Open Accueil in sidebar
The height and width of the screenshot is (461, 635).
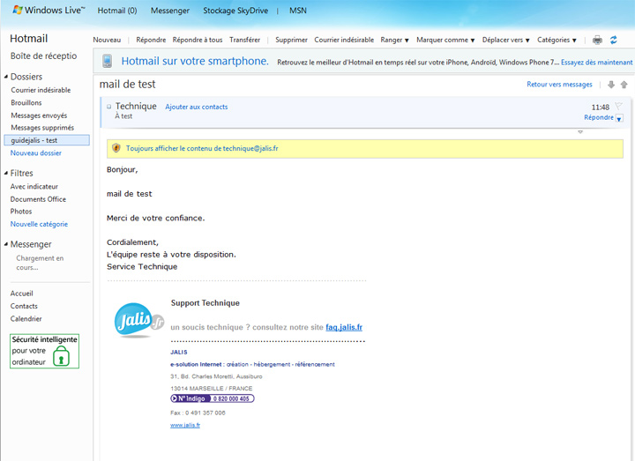[x=21, y=294]
